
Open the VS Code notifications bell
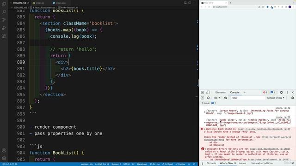(194, 164)
